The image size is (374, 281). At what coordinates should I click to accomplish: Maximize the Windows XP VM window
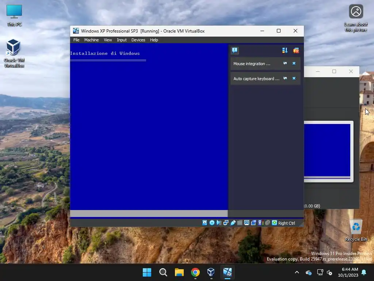point(279,31)
